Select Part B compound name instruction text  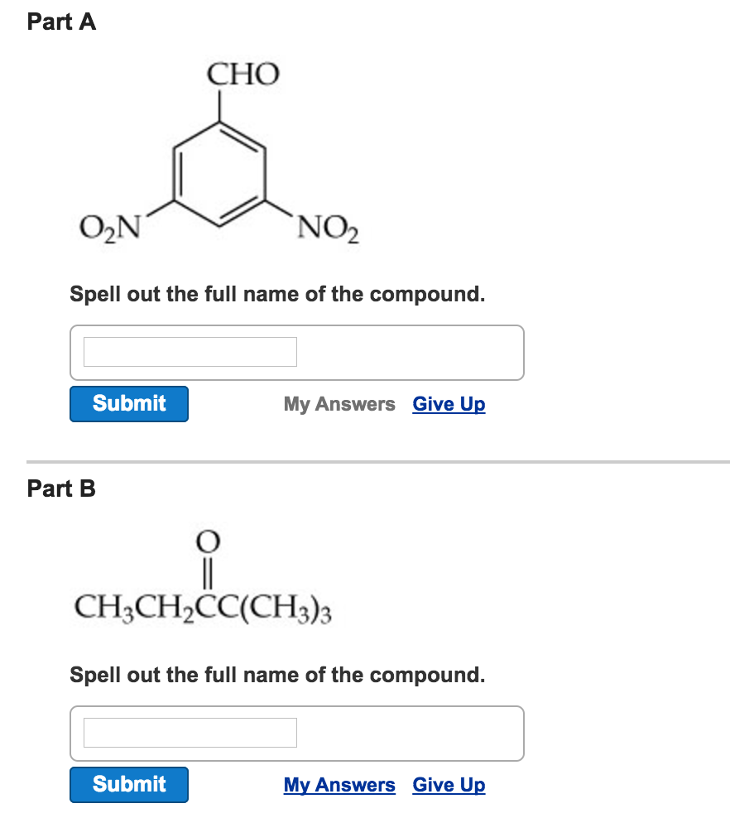(278, 675)
